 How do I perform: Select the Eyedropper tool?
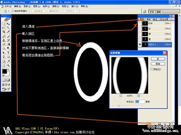[8, 61]
